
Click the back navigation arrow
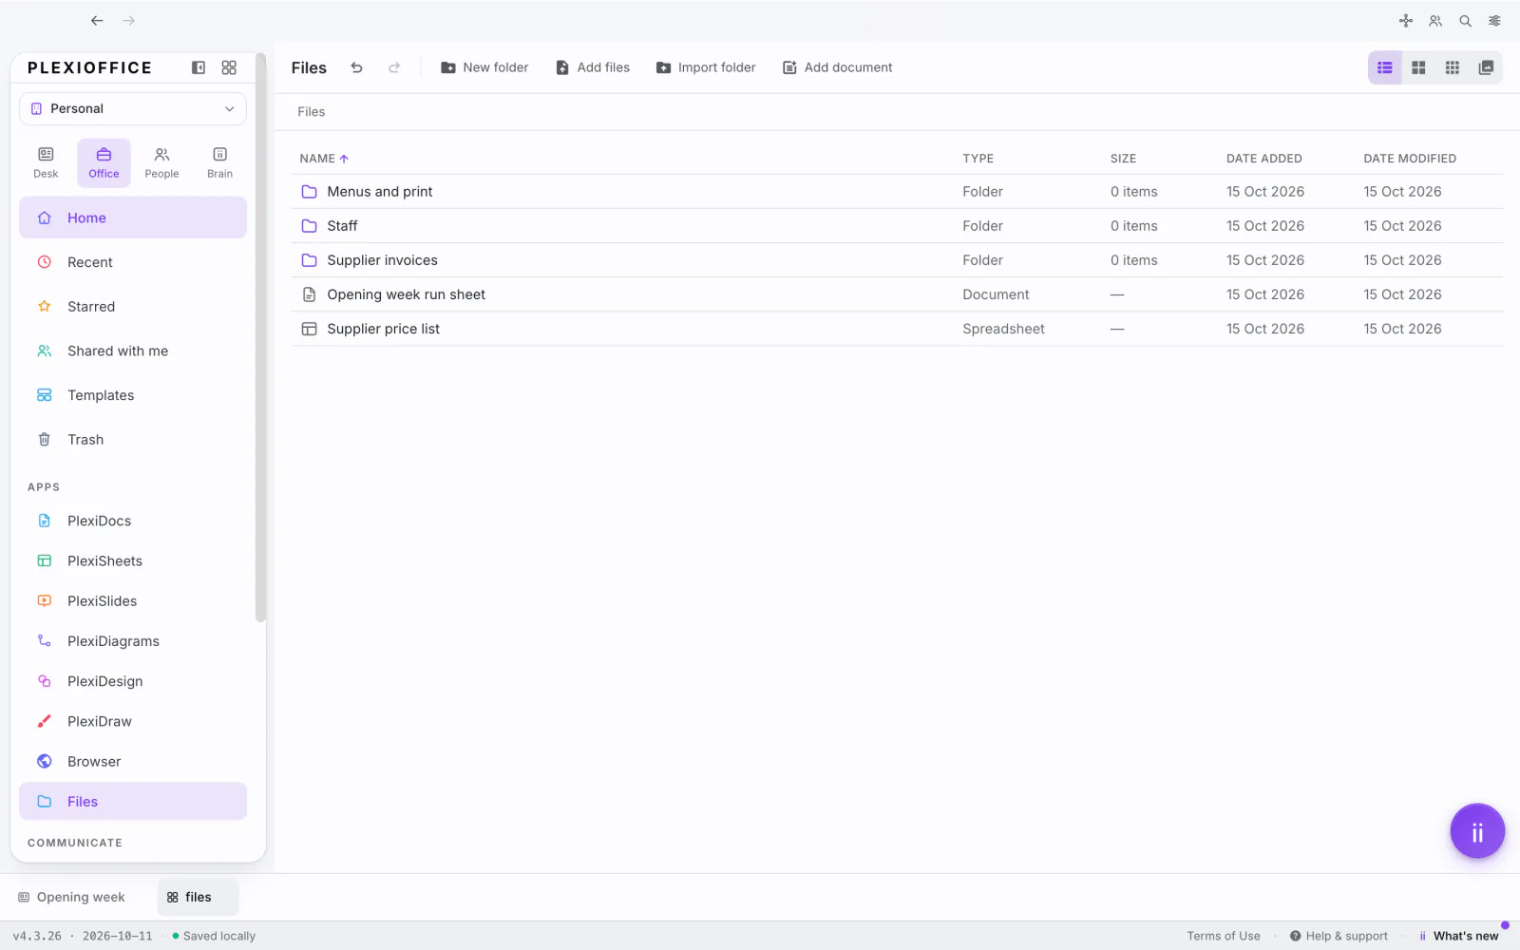click(97, 20)
